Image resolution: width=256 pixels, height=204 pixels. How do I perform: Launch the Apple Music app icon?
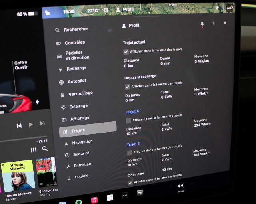tap(94, 200)
